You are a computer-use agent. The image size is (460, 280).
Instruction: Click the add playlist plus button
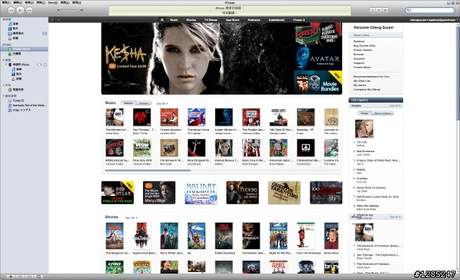11,276
